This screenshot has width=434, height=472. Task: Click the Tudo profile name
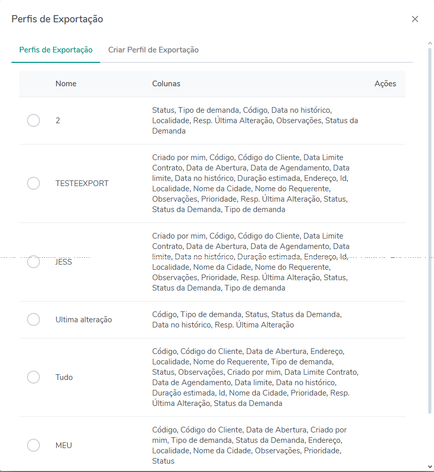[64, 377]
